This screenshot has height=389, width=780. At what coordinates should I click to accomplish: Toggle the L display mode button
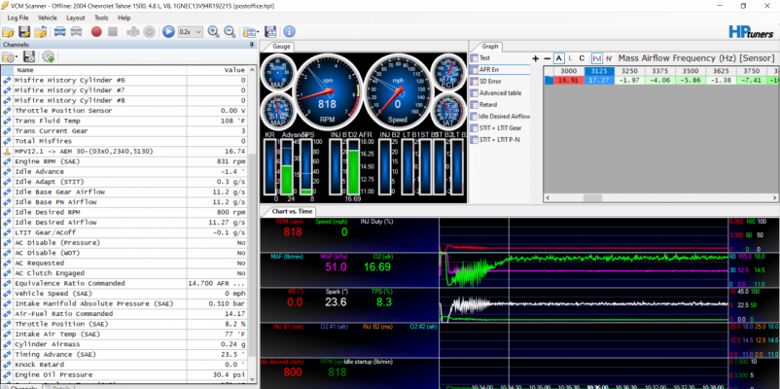click(571, 58)
